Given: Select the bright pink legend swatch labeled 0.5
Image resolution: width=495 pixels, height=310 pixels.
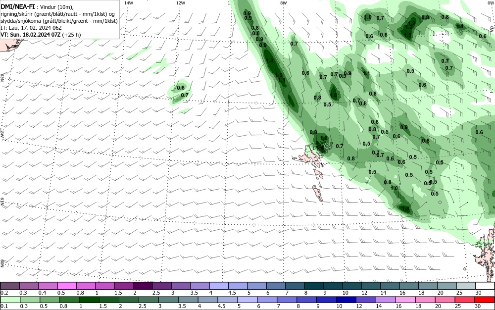Looking at the screenshot, I should (x=67, y=286).
